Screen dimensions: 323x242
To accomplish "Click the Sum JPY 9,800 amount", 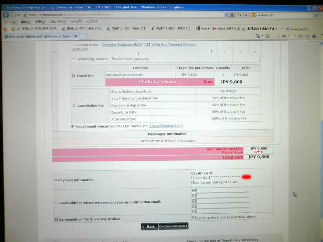I will 231,82.
